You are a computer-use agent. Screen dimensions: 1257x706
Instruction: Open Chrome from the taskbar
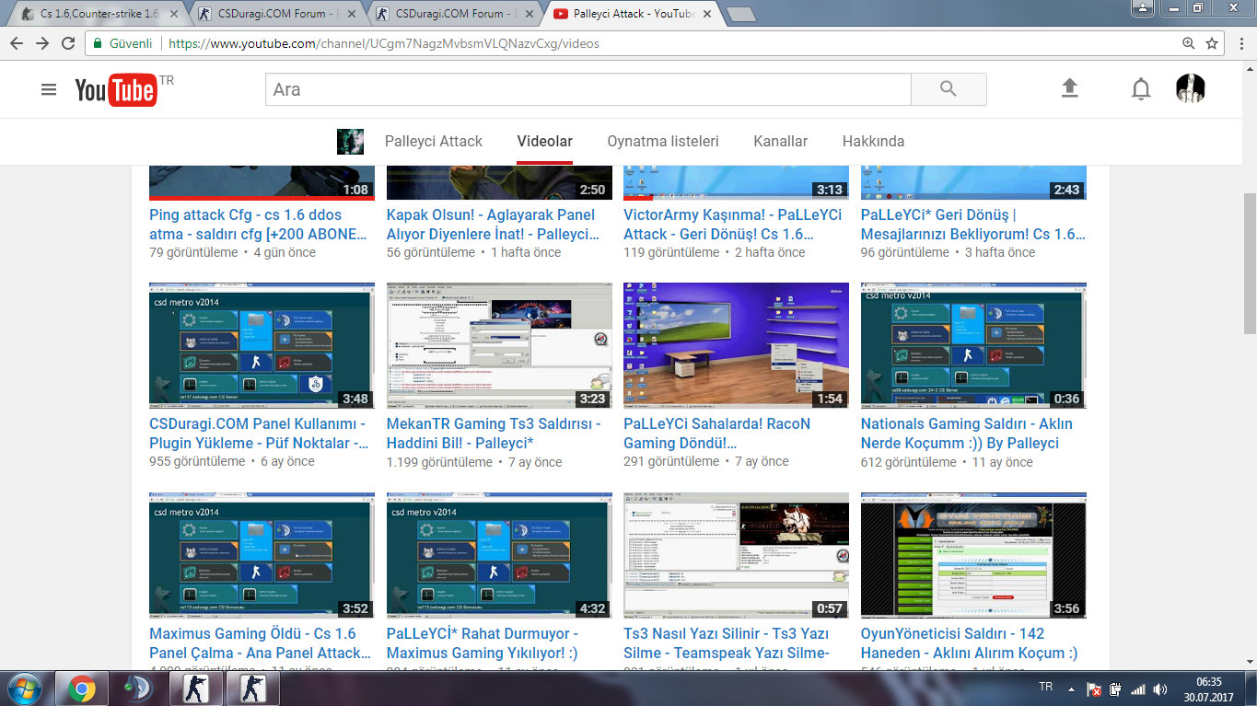click(x=82, y=689)
